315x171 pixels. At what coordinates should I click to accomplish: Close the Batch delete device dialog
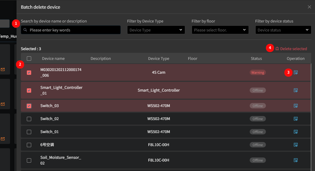309,7
